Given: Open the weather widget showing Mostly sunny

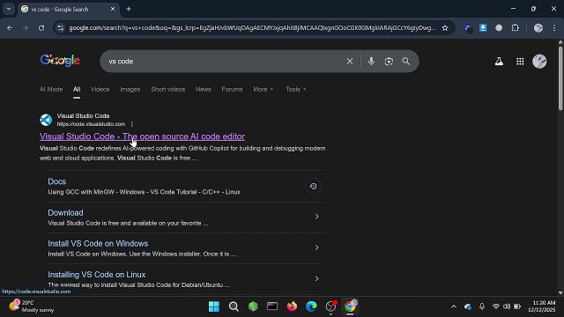Looking at the screenshot, I should point(32,306).
